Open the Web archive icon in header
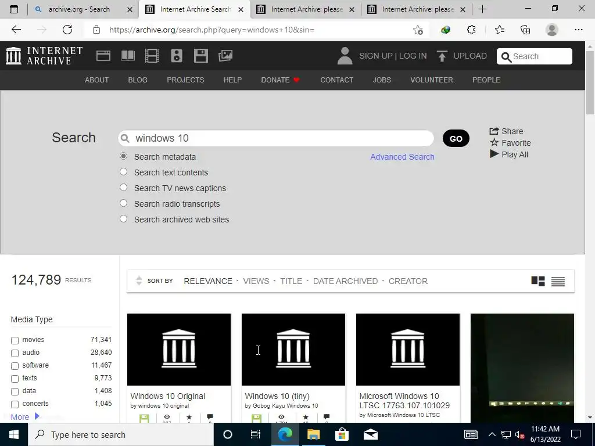Viewport: 595px width, 446px height. click(103, 56)
